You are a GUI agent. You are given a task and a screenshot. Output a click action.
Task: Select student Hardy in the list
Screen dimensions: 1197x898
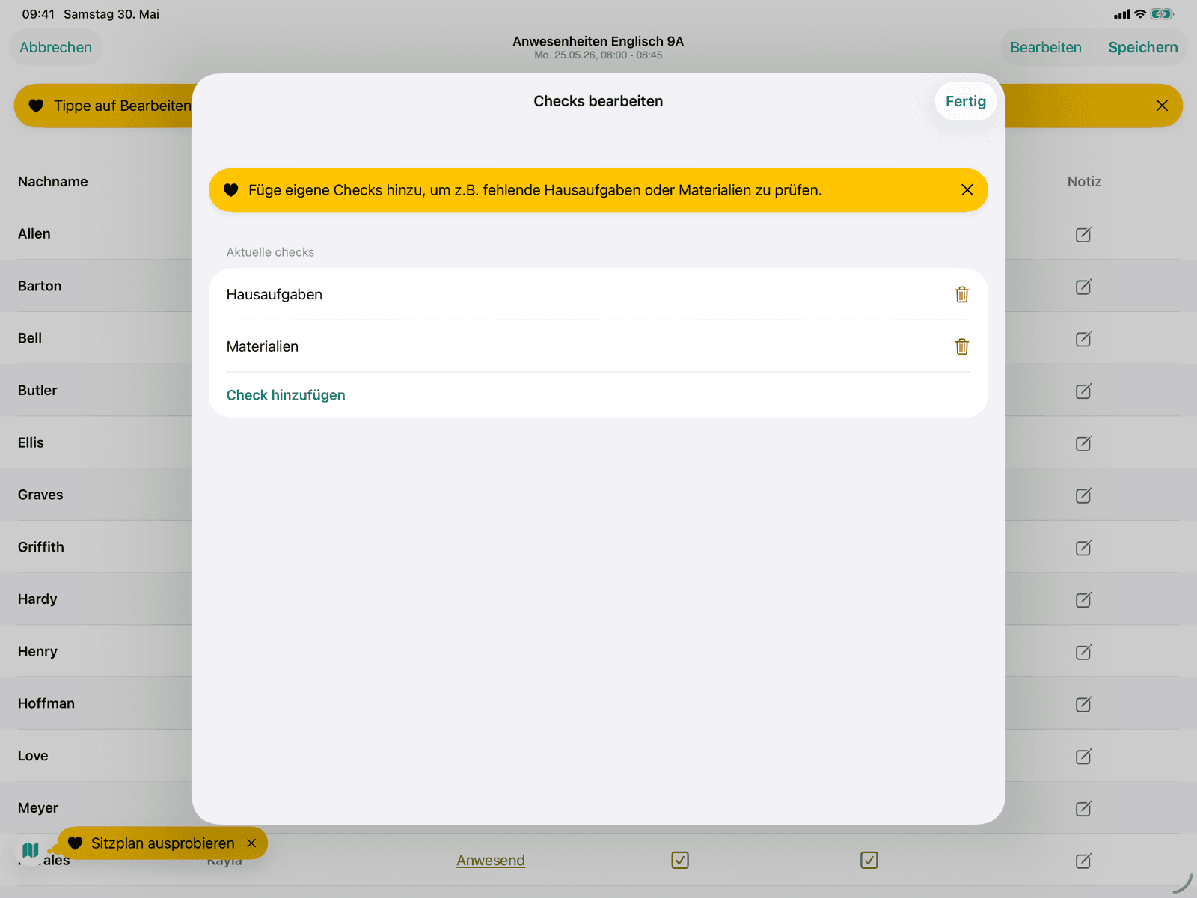pos(37,599)
